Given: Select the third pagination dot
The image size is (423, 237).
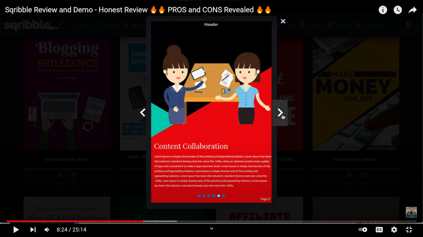Looking at the screenshot, I should point(209,196).
